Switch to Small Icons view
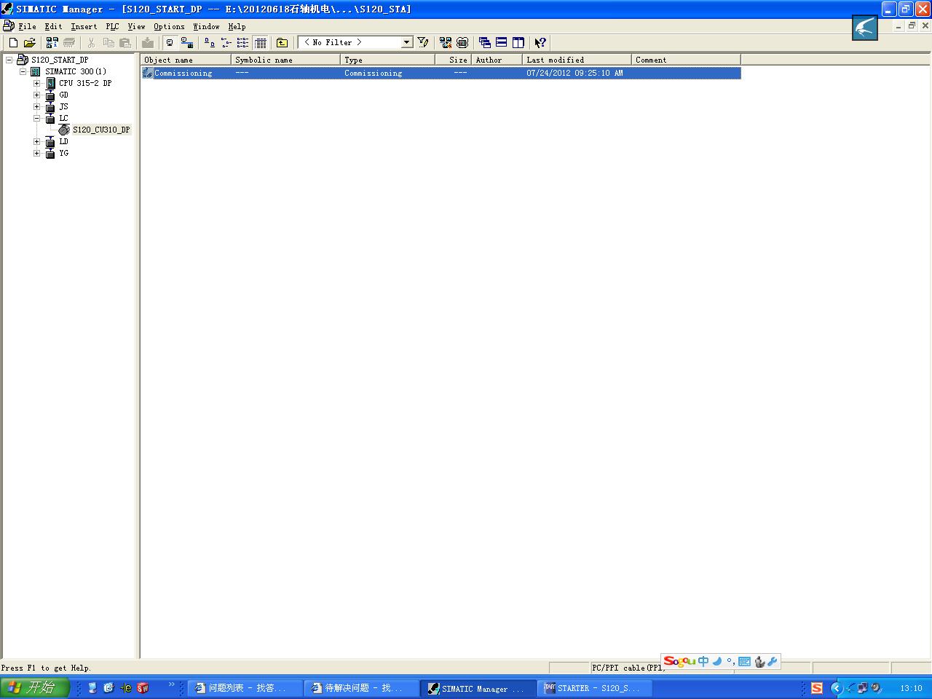This screenshot has height=699, width=932. pyautogui.click(x=226, y=43)
